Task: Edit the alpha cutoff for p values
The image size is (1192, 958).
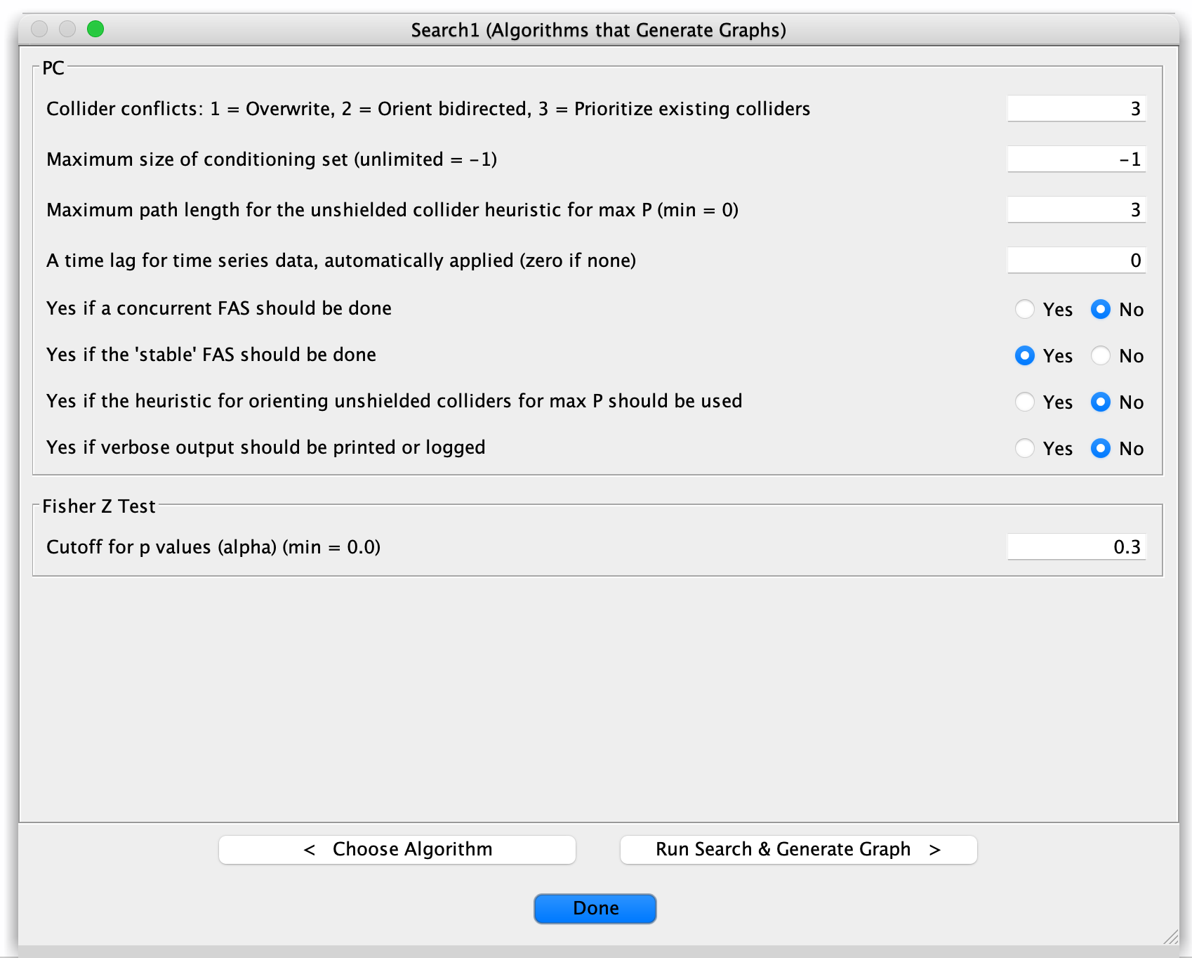Action: click(1075, 546)
